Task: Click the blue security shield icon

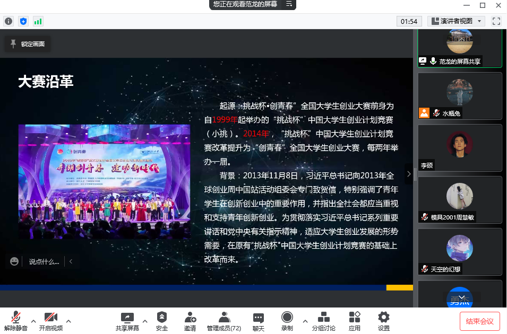Action: (23, 21)
